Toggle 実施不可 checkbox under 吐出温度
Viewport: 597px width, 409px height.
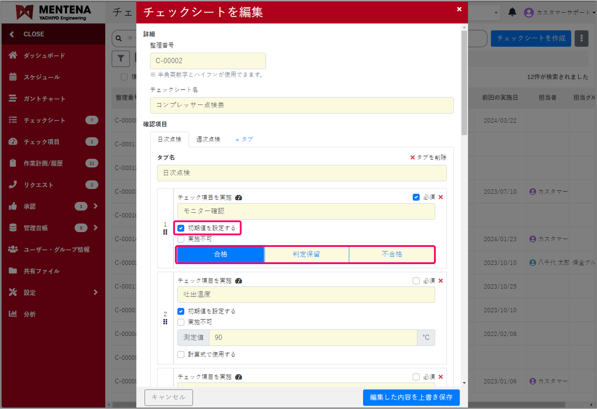pyautogui.click(x=181, y=322)
